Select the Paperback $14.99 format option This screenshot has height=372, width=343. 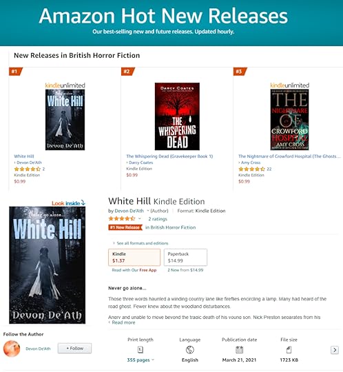click(x=185, y=257)
